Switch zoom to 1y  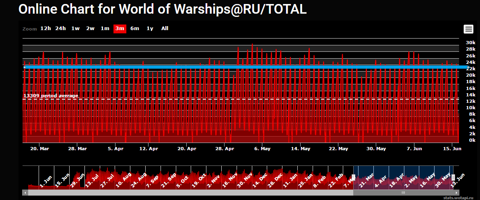coord(150,29)
